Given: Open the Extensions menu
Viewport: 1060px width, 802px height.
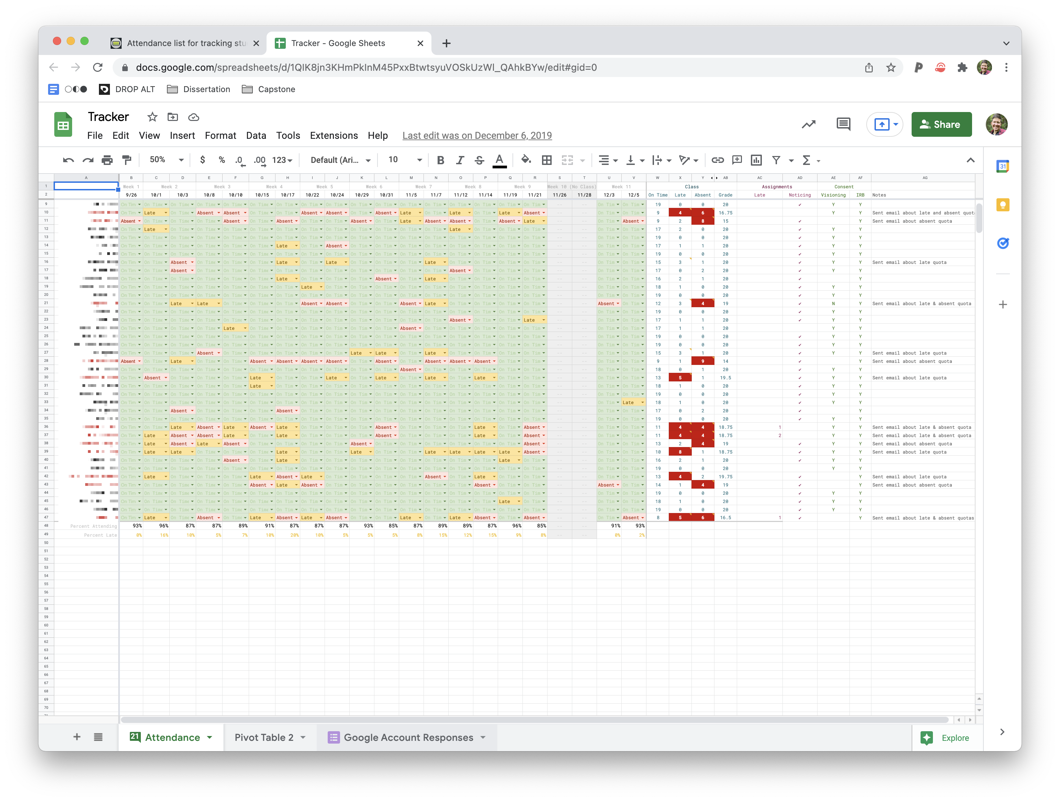Looking at the screenshot, I should (x=334, y=136).
